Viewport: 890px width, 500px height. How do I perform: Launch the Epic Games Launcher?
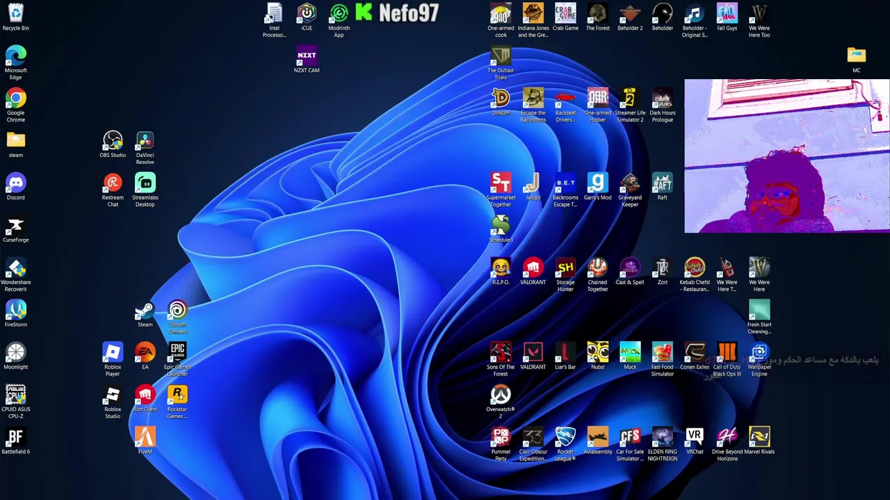coord(177,360)
